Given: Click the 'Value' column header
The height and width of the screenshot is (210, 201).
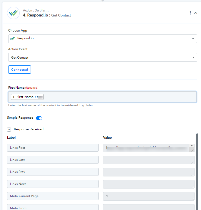Looking at the screenshot, I should [x=107, y=138].
